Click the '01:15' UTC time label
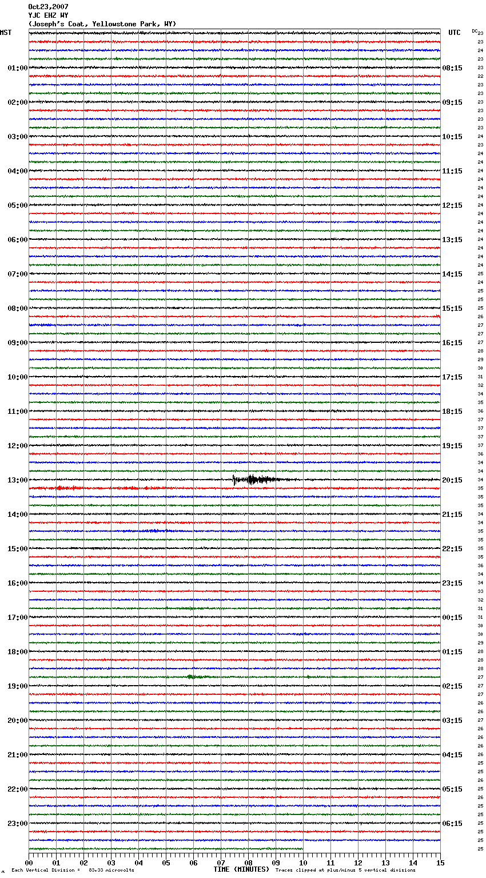This screenshot has height=878, width=486. pyautogui.click(x=452, y=652)
